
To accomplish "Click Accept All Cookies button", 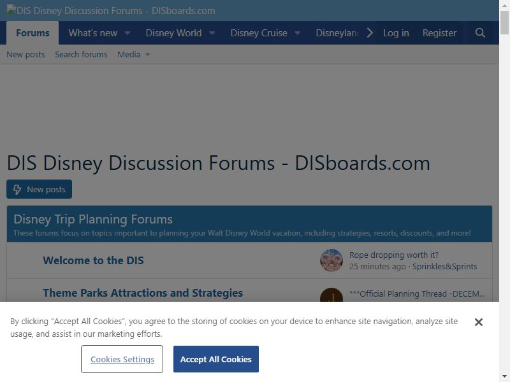I will tap(216, 359).
